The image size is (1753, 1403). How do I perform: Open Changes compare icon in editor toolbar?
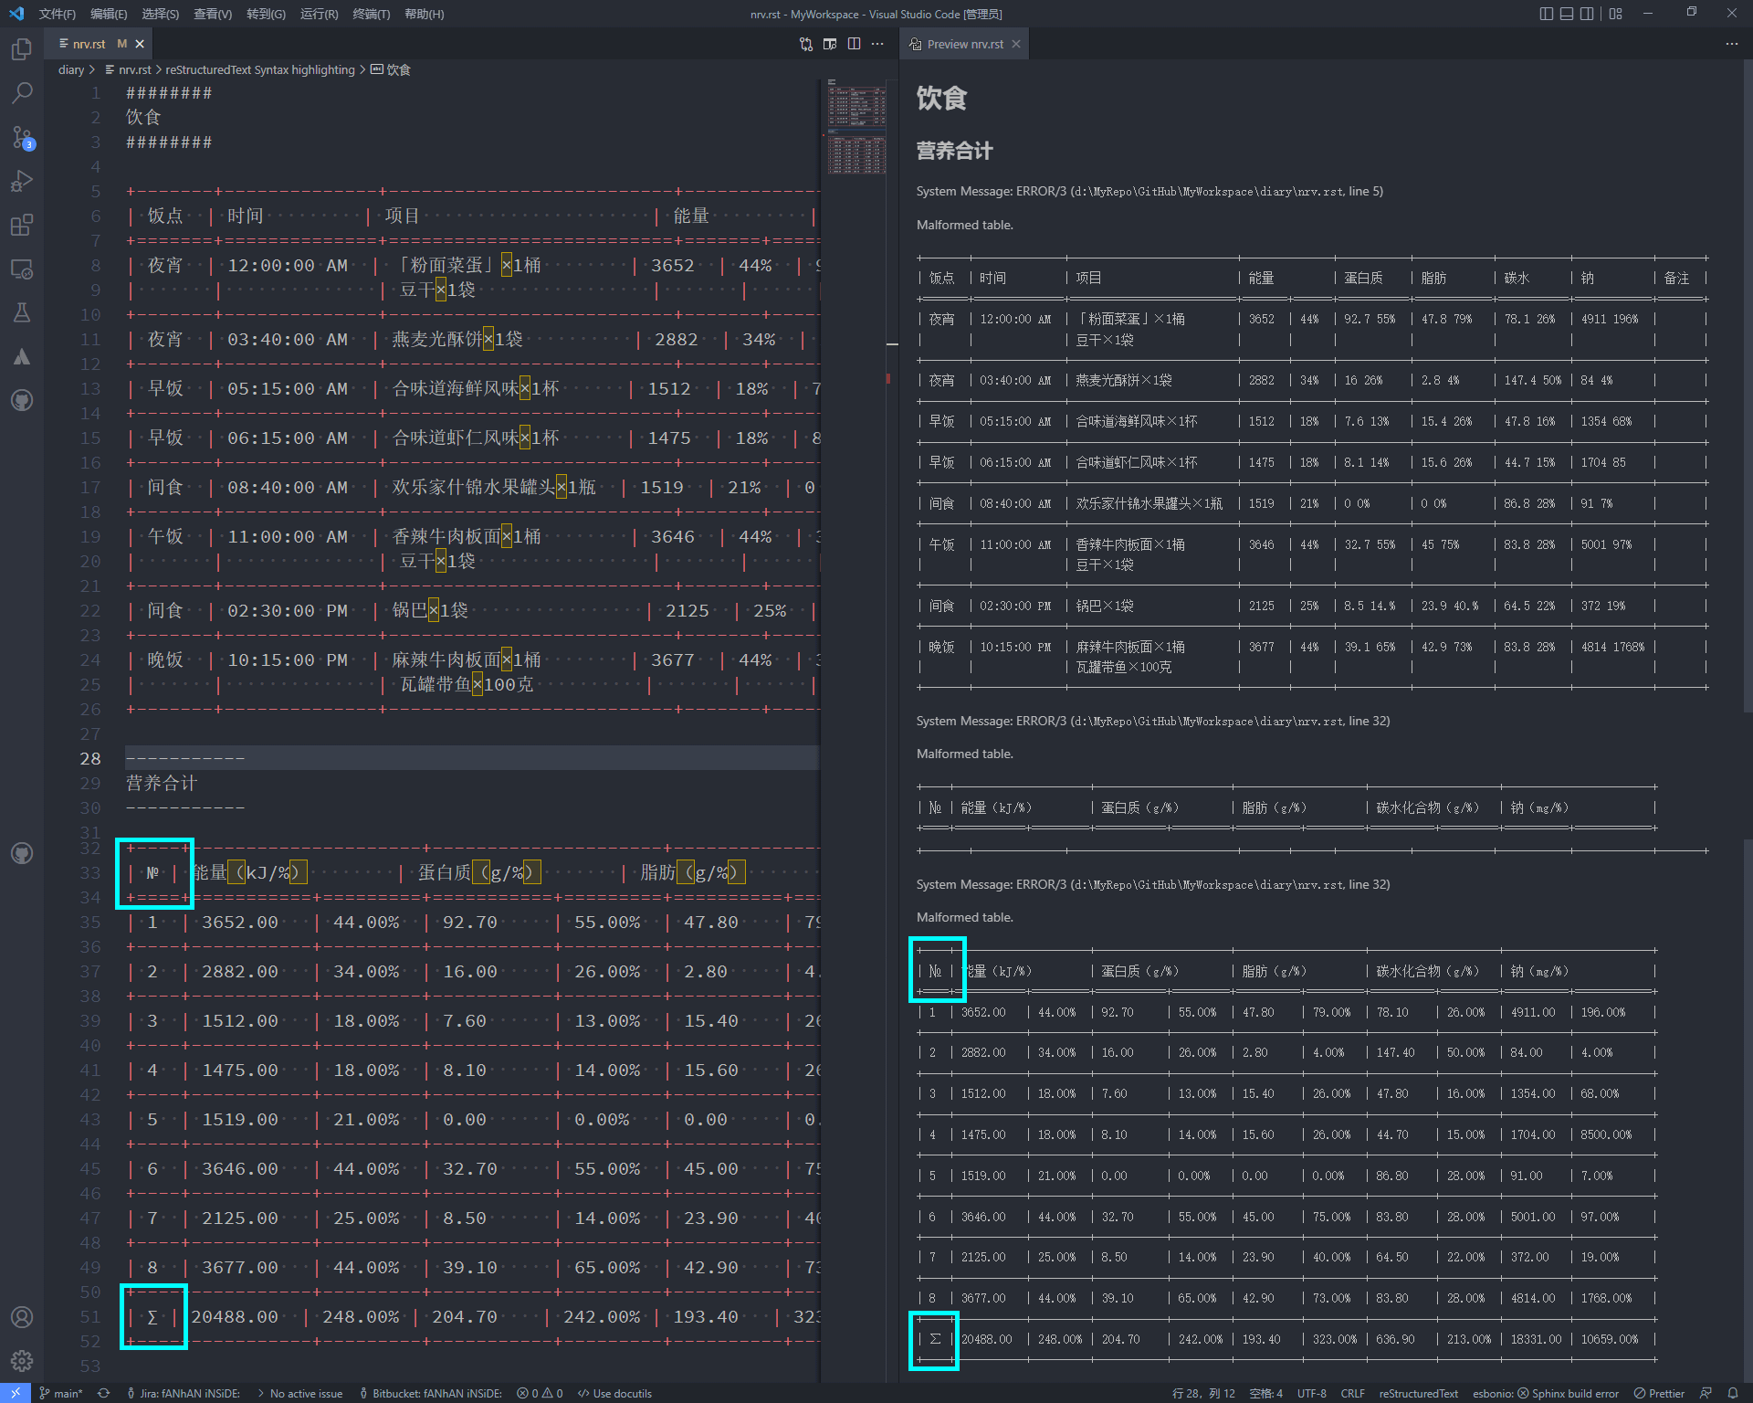pos(806,44)
